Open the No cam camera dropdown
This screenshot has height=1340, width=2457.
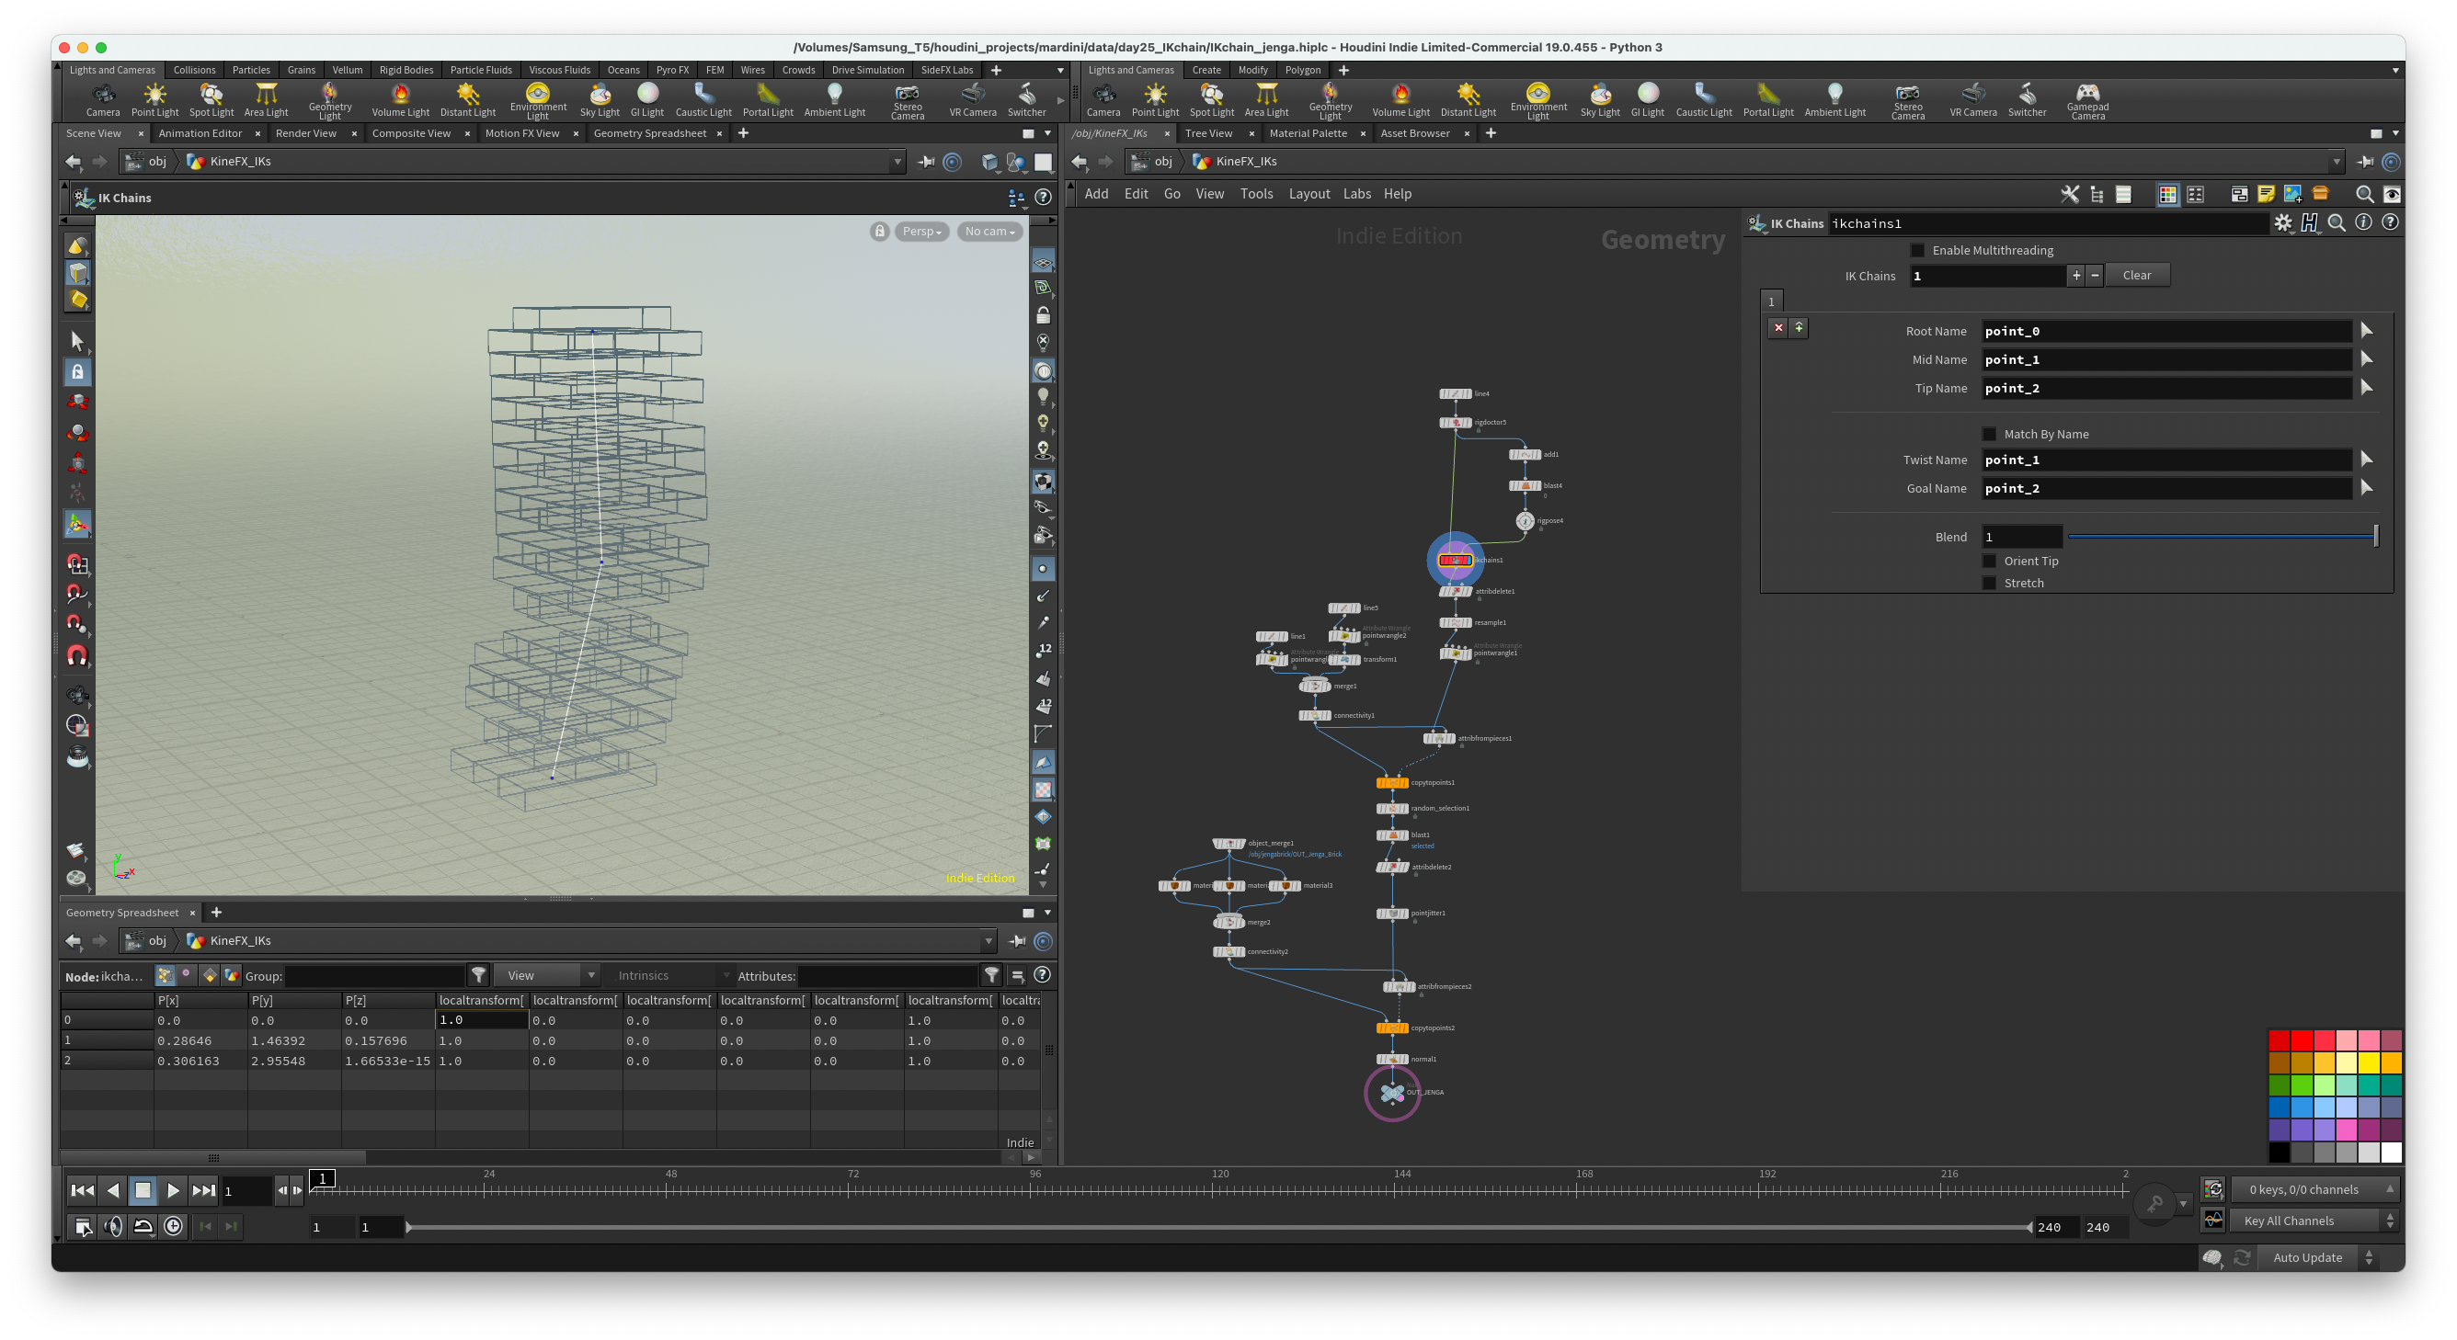989,232
